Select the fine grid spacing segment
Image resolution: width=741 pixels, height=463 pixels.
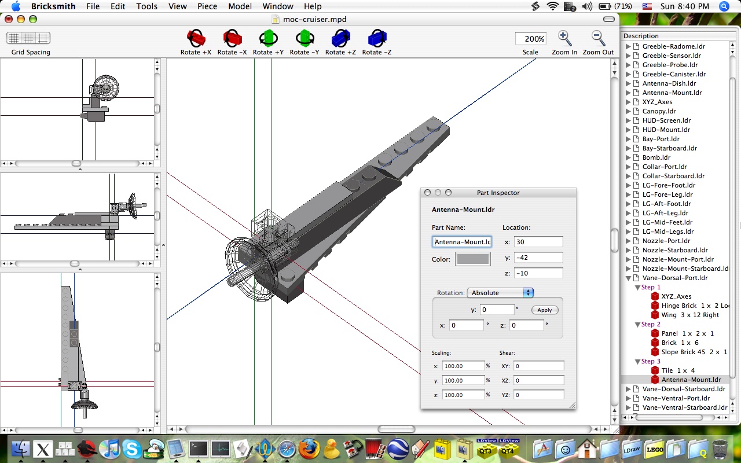coord(14,38)
